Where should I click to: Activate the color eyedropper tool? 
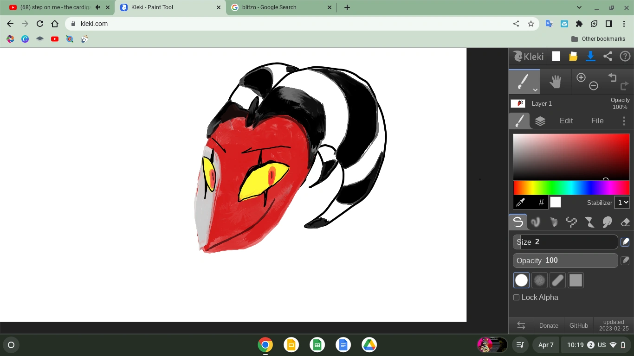(x=520, y=202)
